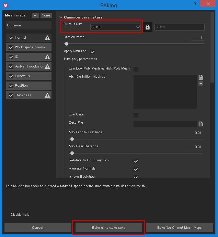The width and height of the screenshot is (218, 237).
Task: Click the help question mark icon
Action: (x=195, y=3)
